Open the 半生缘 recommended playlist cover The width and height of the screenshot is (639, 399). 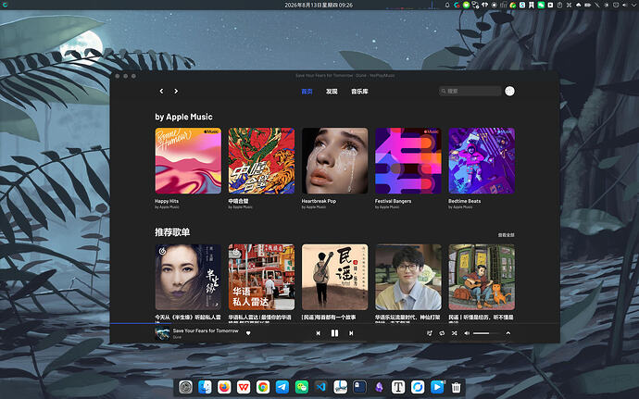pyautogui.click(x=188, y=277)
